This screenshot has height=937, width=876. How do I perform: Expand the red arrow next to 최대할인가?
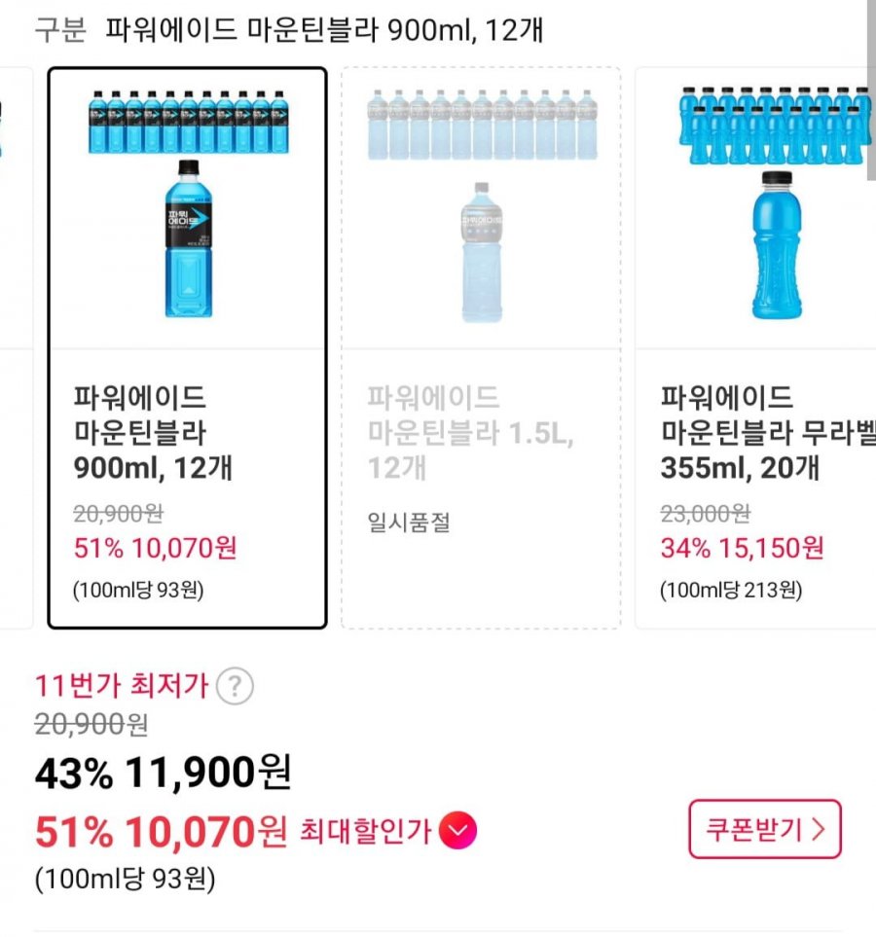pos(457,831)
